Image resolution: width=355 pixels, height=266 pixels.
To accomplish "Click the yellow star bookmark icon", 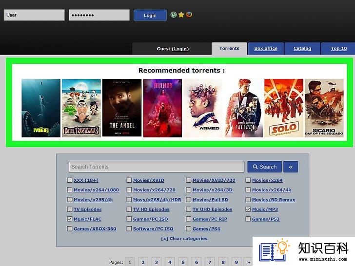I will point(181,15).
